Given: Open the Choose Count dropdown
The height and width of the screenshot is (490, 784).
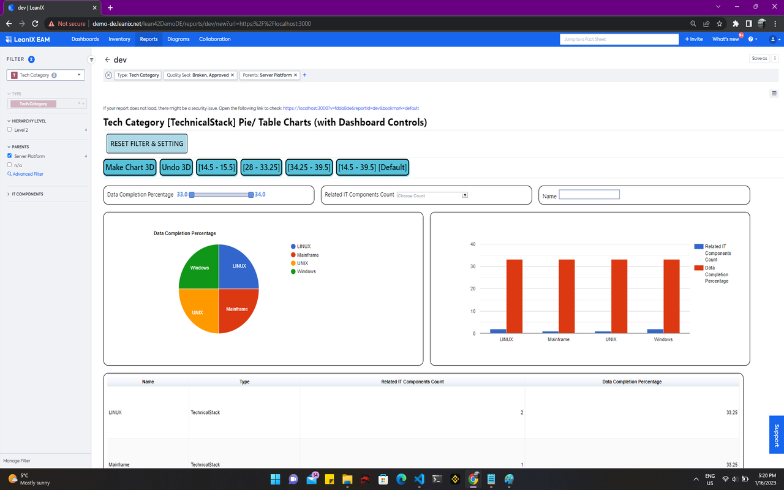Looking at the screenshot, I should [x=432, y=195].
